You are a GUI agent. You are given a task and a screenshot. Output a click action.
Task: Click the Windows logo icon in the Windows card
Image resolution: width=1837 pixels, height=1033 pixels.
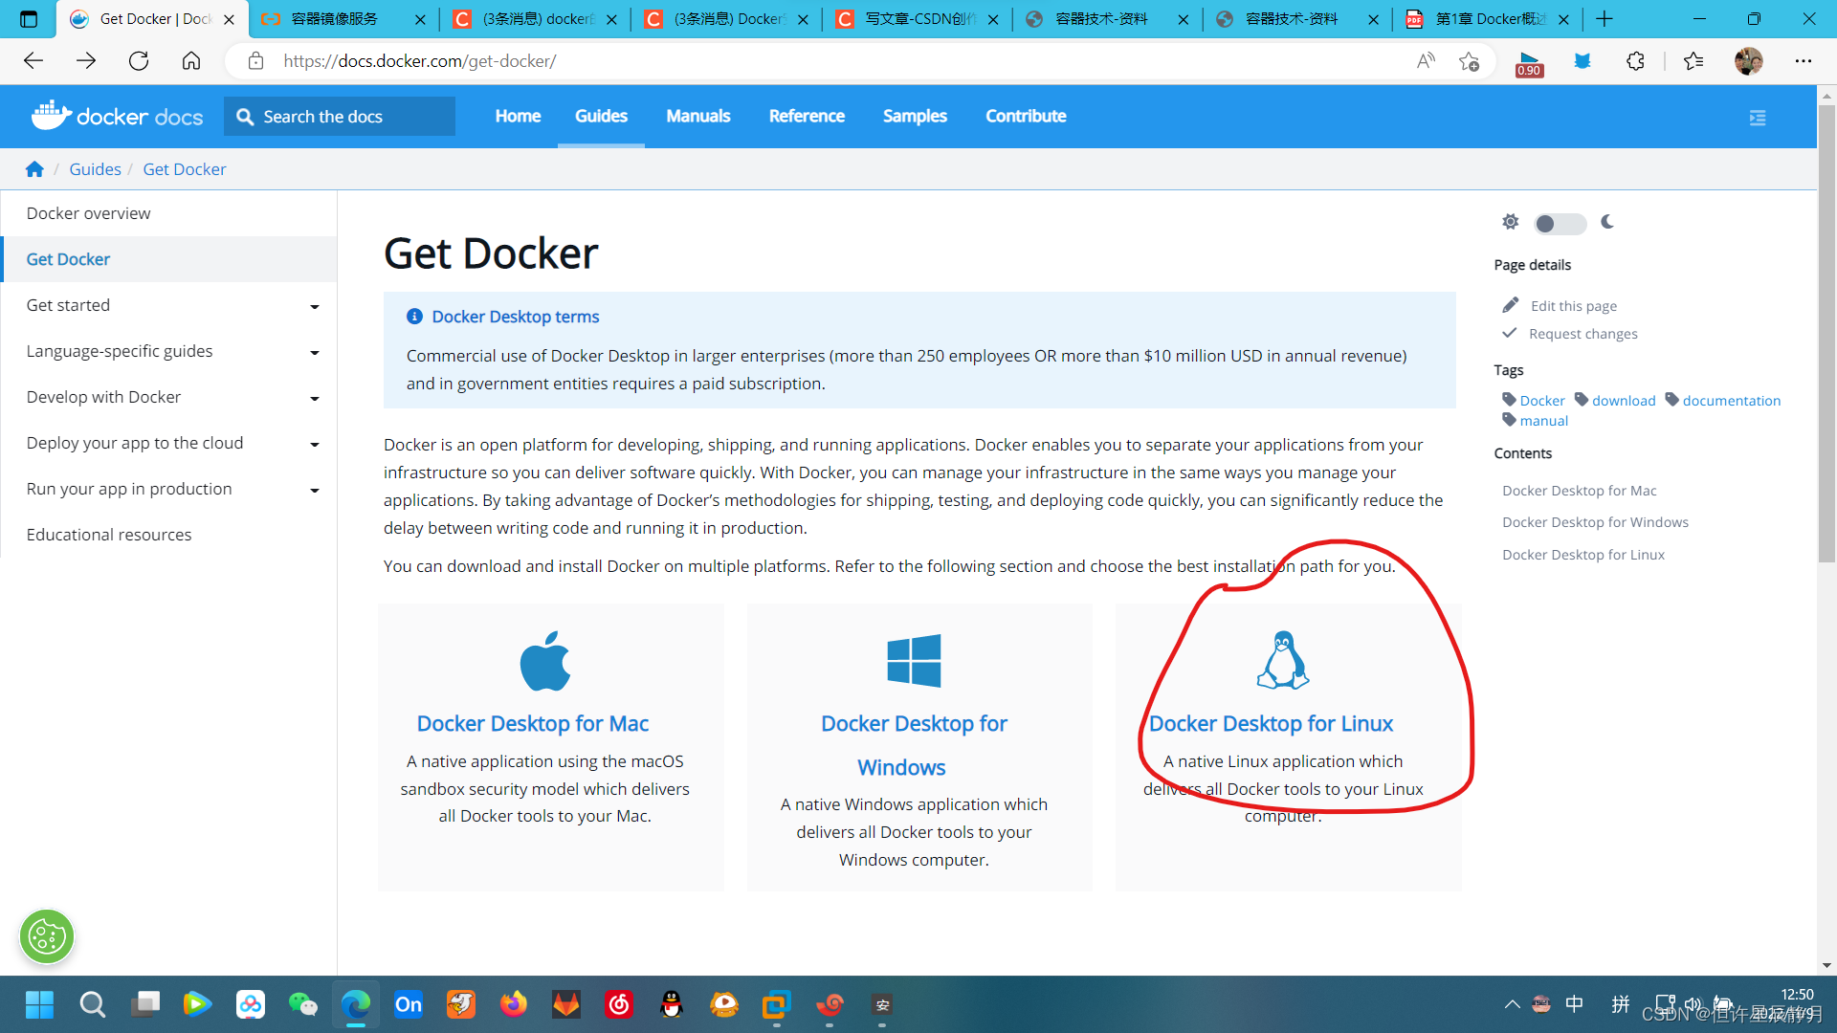[x=914, y=660]
